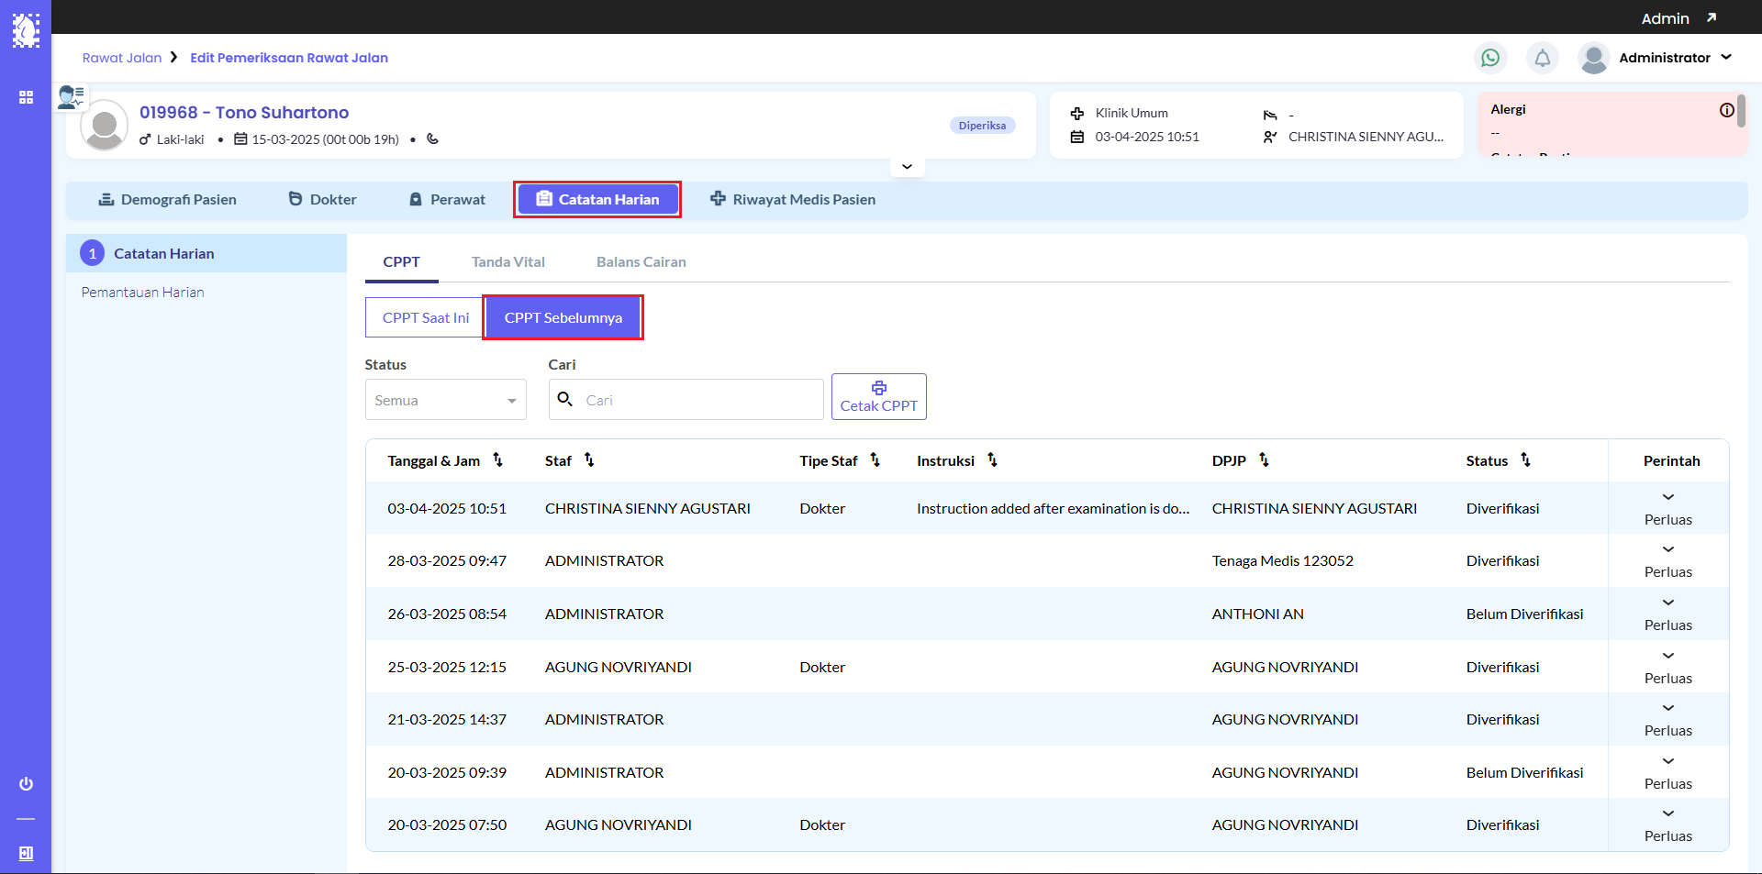The height and width of the screenshot is (874, 1762).
Task: Click the search magnifier icon
Action: [565, 400]
